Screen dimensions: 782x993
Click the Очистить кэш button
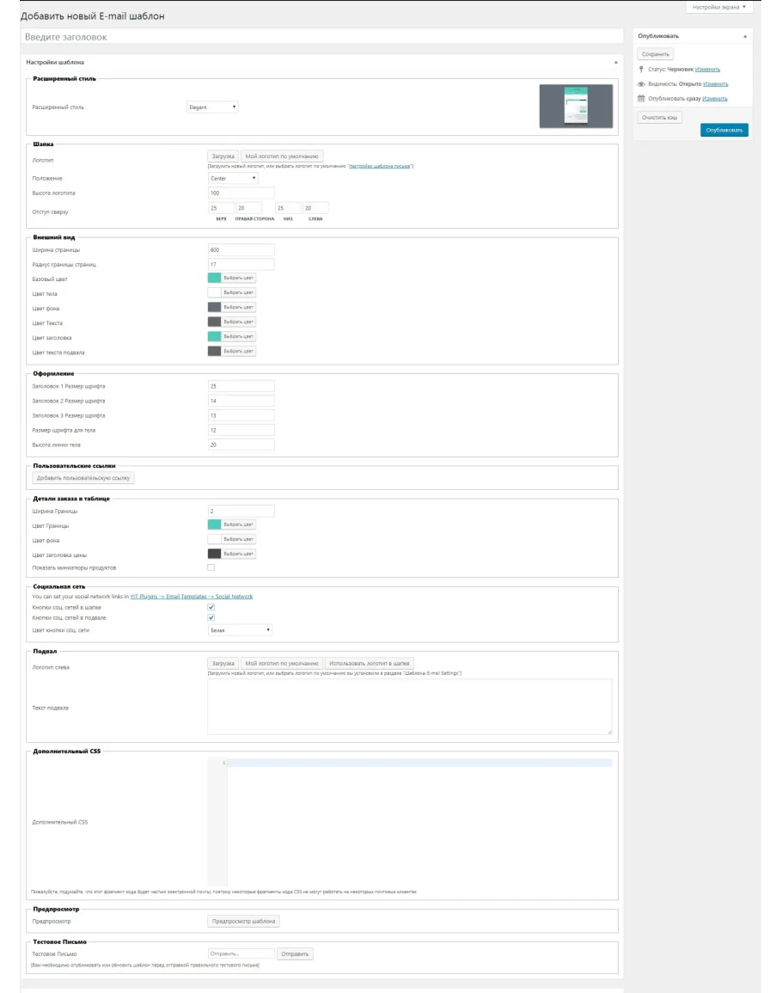point(659,116)
